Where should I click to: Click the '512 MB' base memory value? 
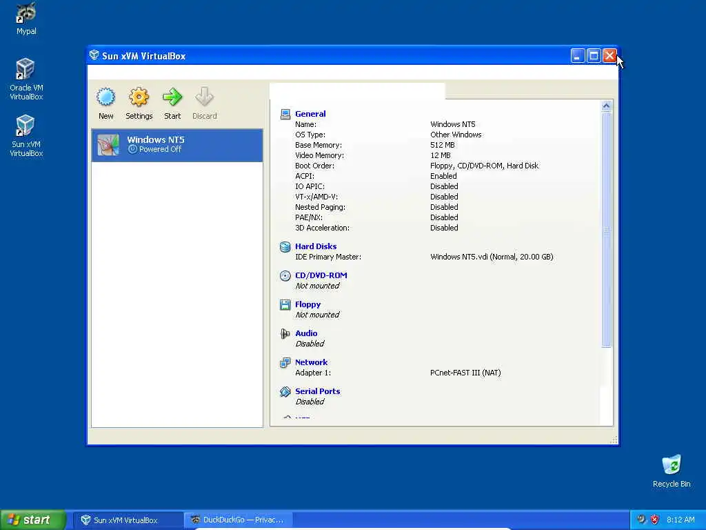click(442, 145)
